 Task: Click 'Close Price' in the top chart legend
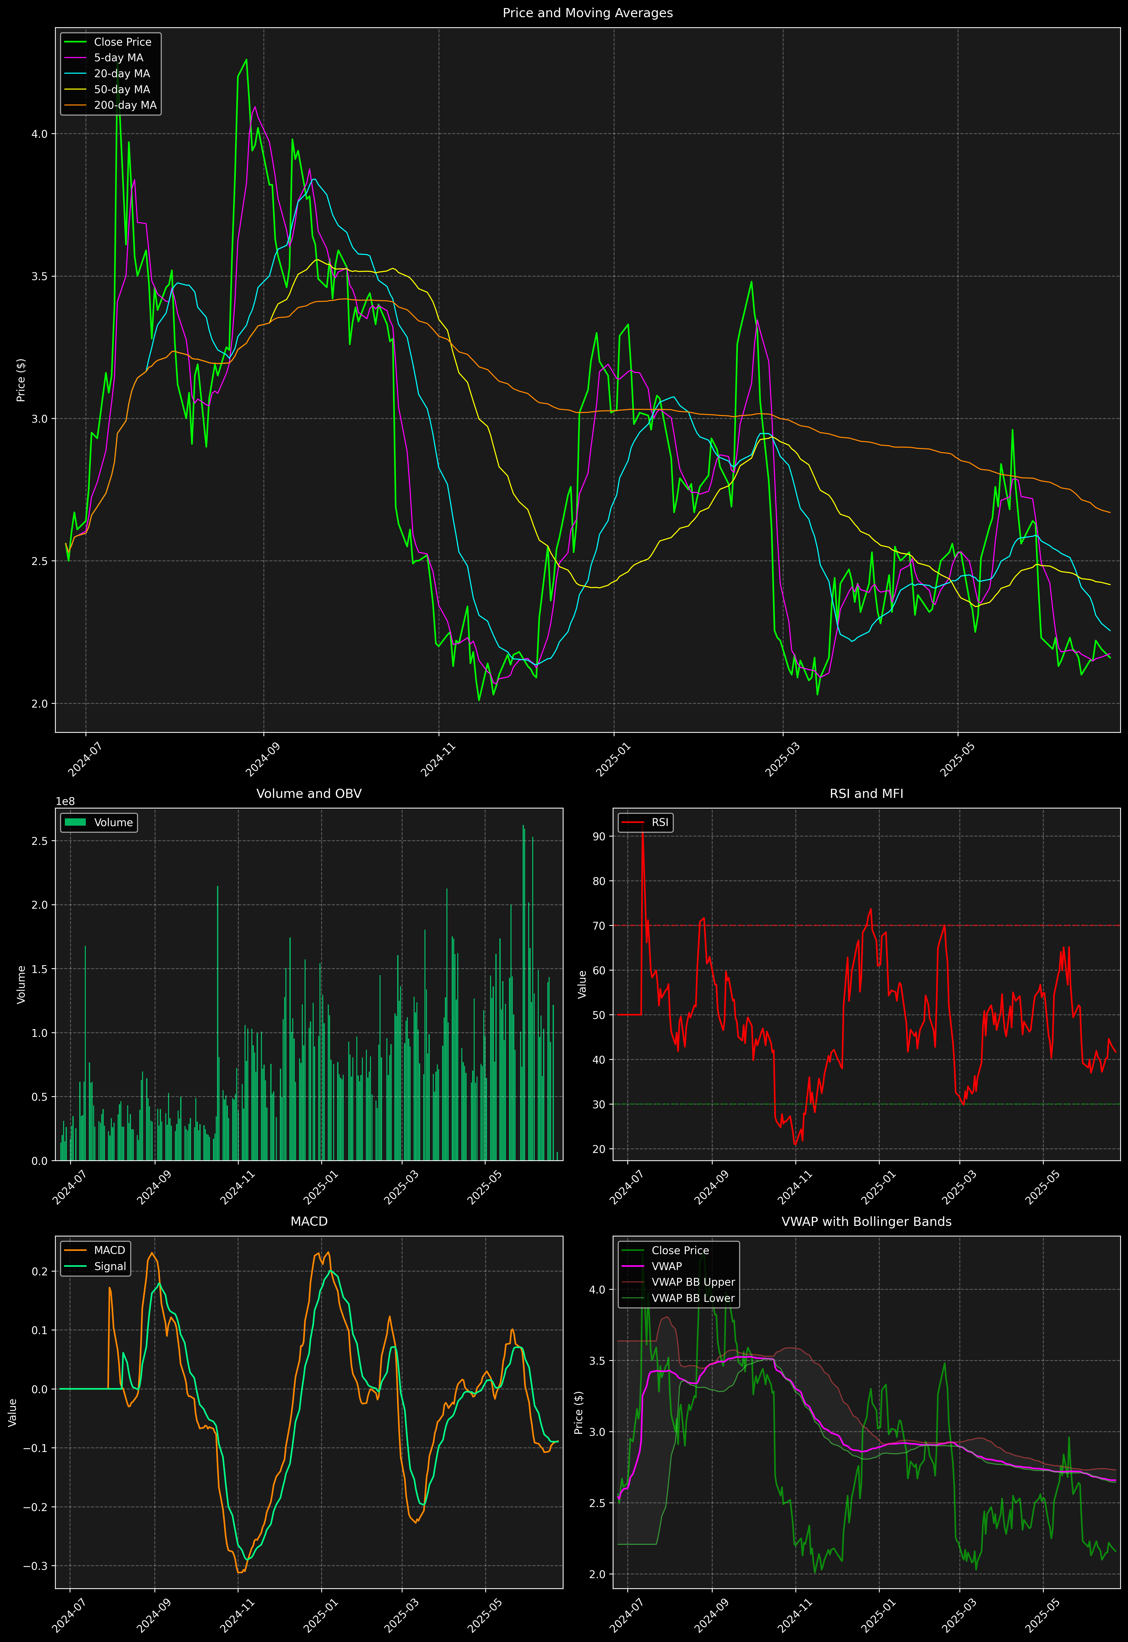coord(122,42)
